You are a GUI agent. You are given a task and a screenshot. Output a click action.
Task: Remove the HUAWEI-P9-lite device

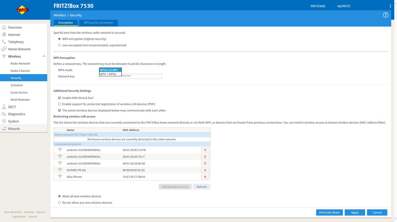click(x=205, y=170)
